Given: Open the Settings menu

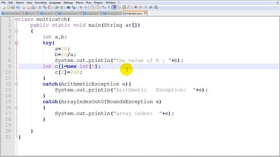Looking at the screenshot, I should [68, 3].
